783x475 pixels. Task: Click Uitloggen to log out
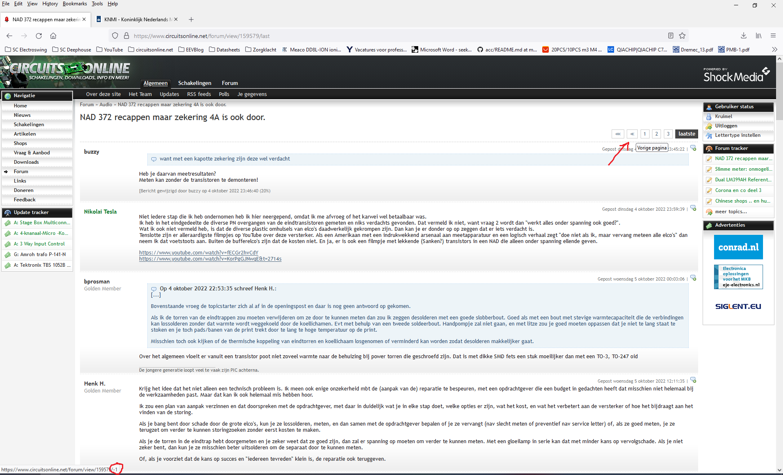[x=726, y=126]
